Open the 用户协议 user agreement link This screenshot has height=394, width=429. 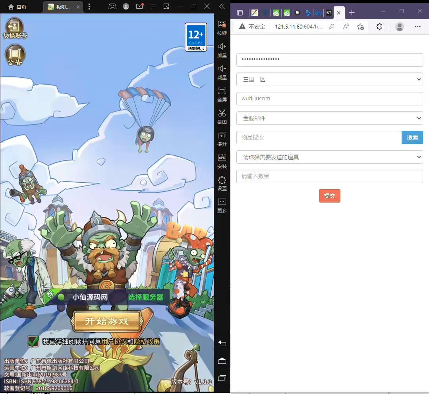(x=114, y=341)
